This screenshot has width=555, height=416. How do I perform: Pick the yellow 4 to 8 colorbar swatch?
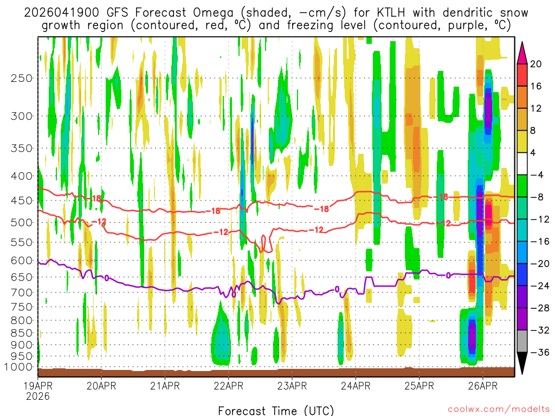coord(522,141)
